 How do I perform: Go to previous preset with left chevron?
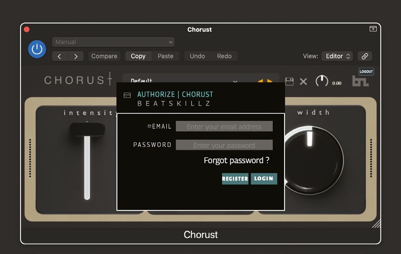(x=60, y=56)
